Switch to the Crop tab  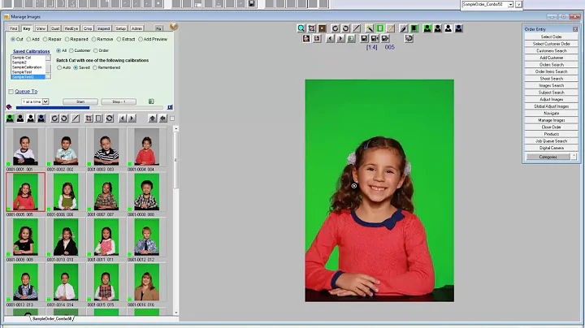click(88, 28)
